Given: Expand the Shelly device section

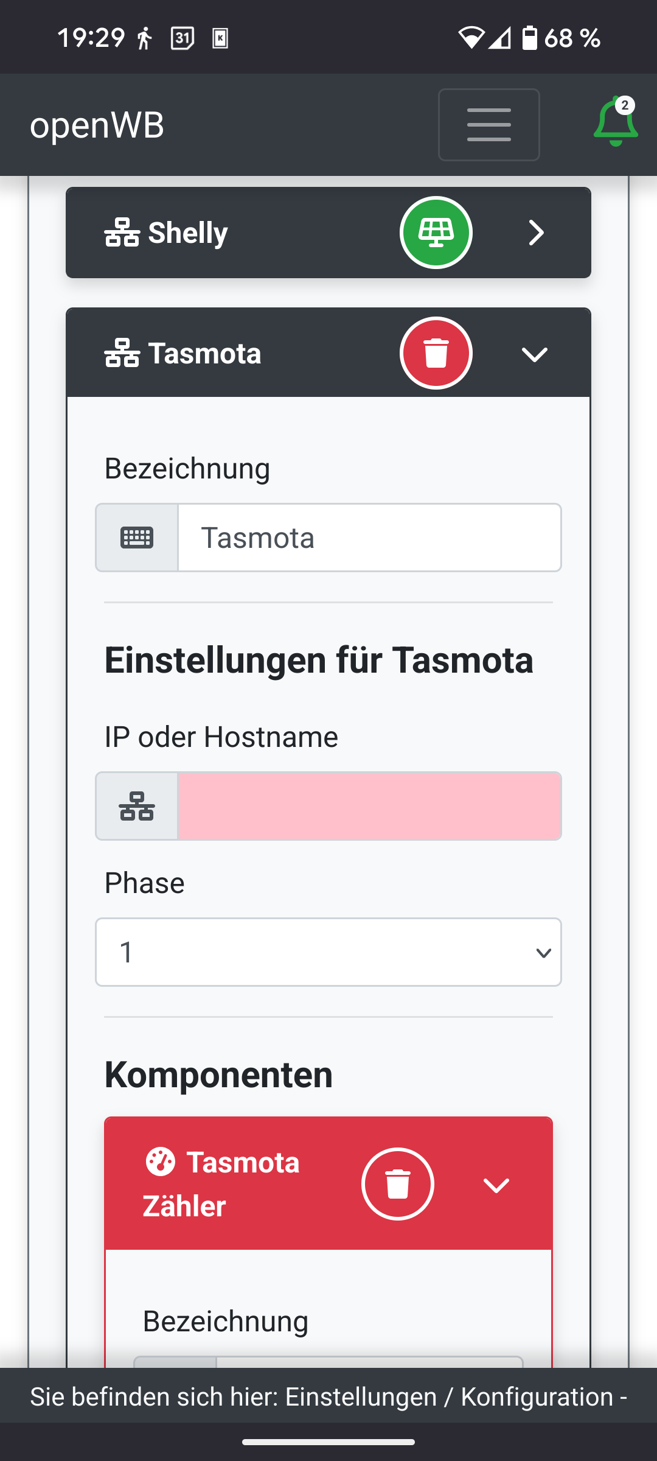Looking at the screenshot, I should [x=535, y=233].
